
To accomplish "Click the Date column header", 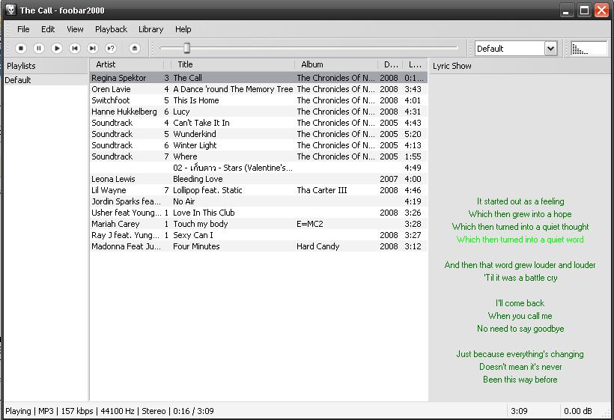I will (x=390, y=64).
